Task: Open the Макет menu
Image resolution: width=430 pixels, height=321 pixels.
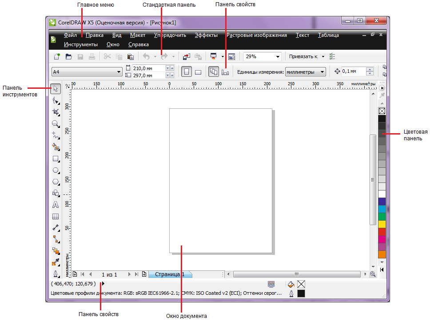Action: [138, 35]
